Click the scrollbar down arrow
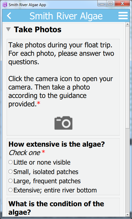Screen dimensions: 132x219 (x=128, y=214)
